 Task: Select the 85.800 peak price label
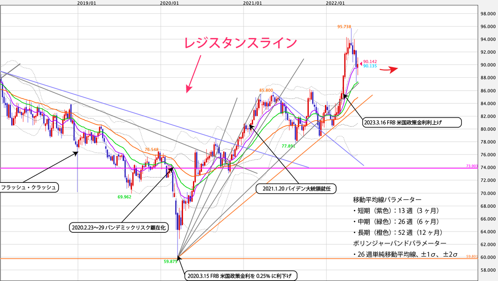coord(266,90)
